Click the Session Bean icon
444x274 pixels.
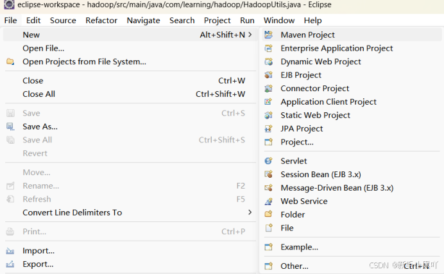pyautogui.click(x=268, y=174)
